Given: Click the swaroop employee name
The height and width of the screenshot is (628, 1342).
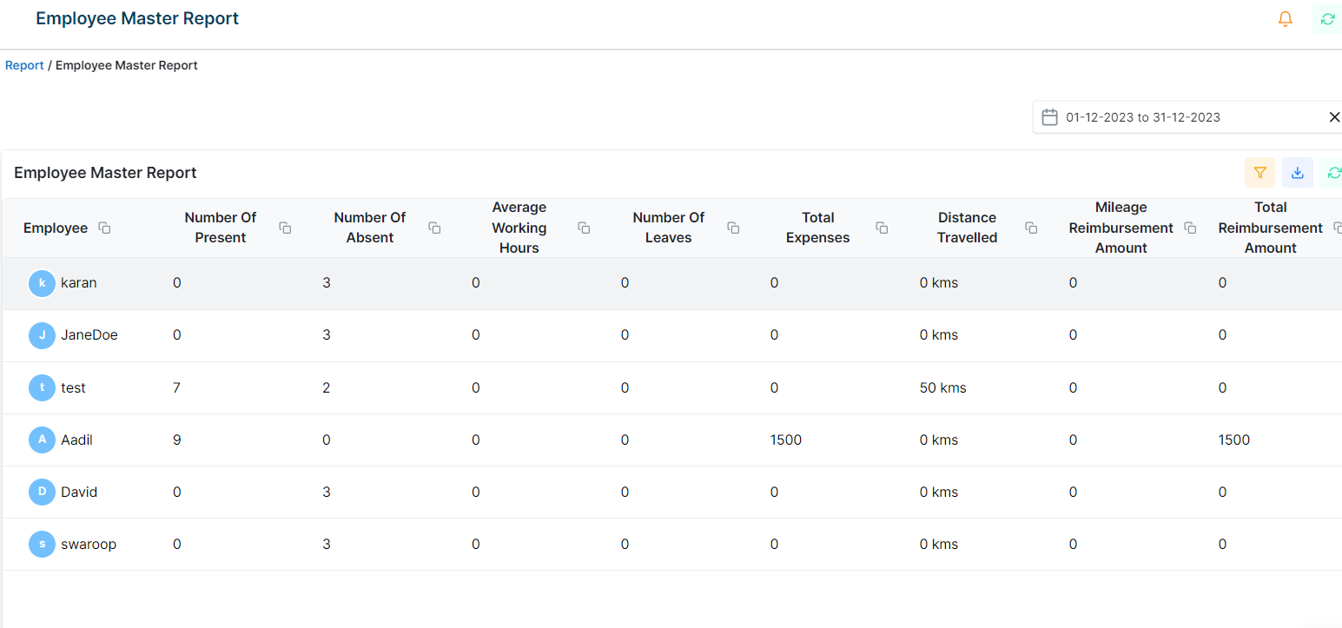Looking at the screenshot, I should tap(88, 545).
